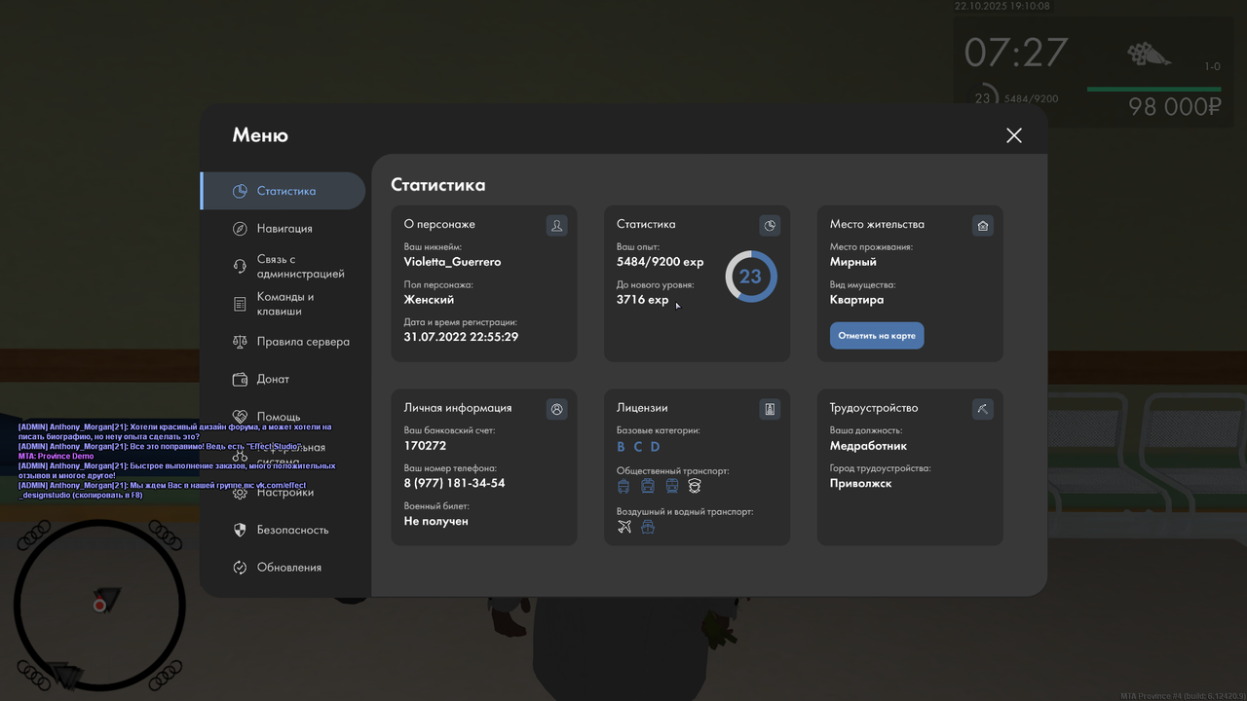Viewport: 1247px width, 701px height.
Task: Click registration date 31.07.2022 22:55:29
Action: click(x=462, y=337)
